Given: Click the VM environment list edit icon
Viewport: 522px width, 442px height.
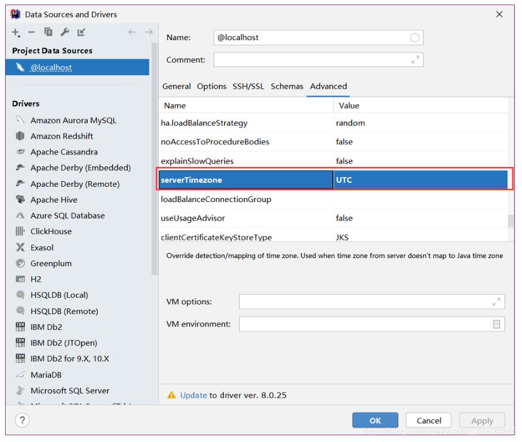Looking at the screenshot, I should 497,324.
